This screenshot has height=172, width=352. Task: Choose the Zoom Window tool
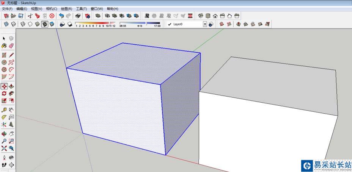[x=11, y=141]
